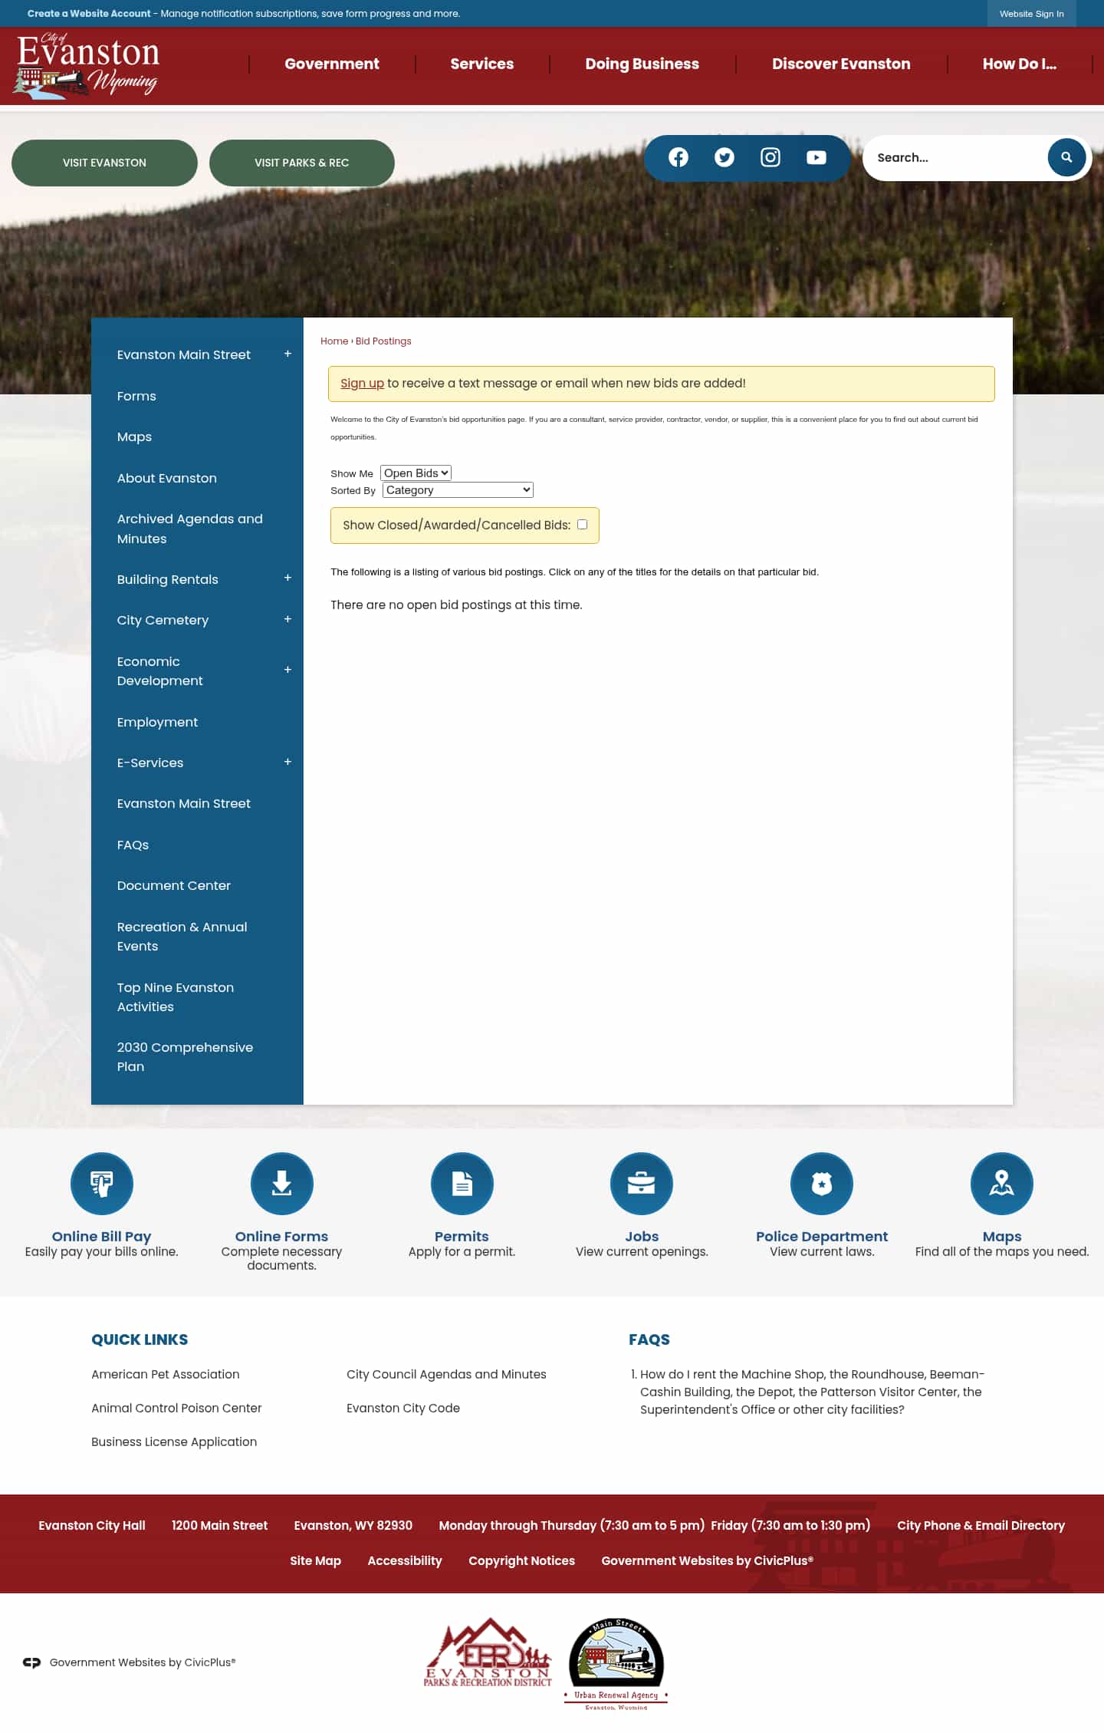Open the Site Map footer link
The height and width of the screenshot is (1733, 1104).
coord(315,1560)
